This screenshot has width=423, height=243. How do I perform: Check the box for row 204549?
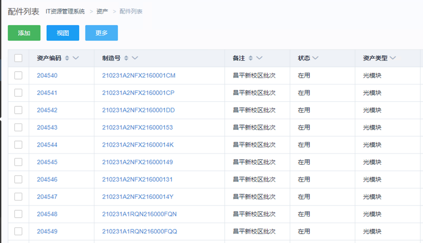pyautogui.click(x=18, y=231)
